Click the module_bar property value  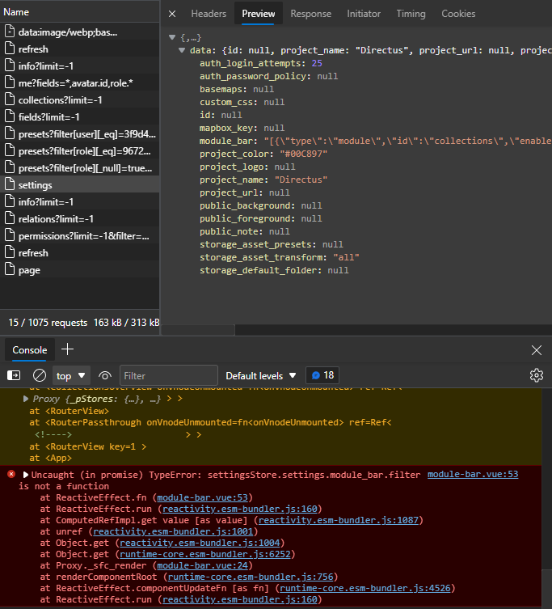[407, 141]
